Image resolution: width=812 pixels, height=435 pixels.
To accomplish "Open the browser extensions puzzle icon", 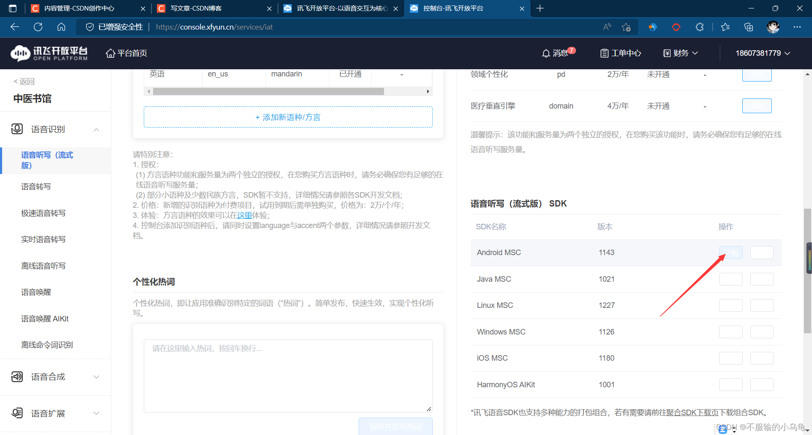I will (x=700, y=27).
